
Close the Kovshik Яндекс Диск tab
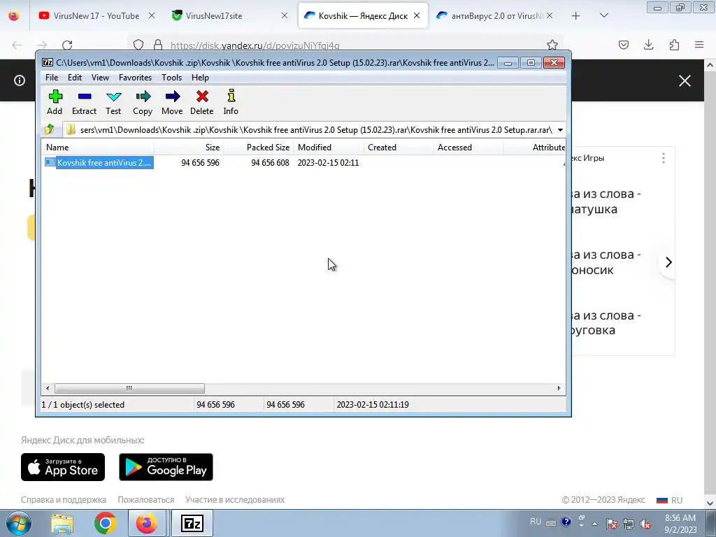point(417,15)
